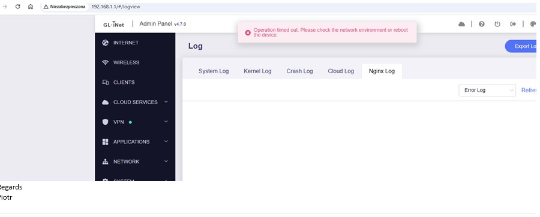This screenshot has width=540, height=217.
Task: Expand the APPLICATIONS submenu chevron
Action: (x=166, y=141)
